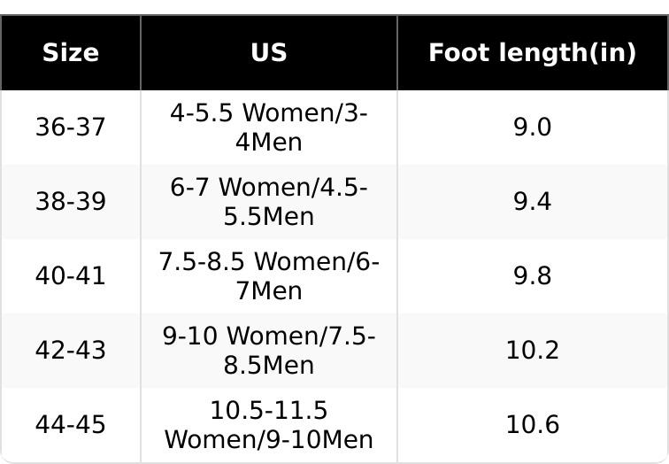Select the 36-37 size cell
The height and width of the screenshot is (464, 669).
[71, 128]
